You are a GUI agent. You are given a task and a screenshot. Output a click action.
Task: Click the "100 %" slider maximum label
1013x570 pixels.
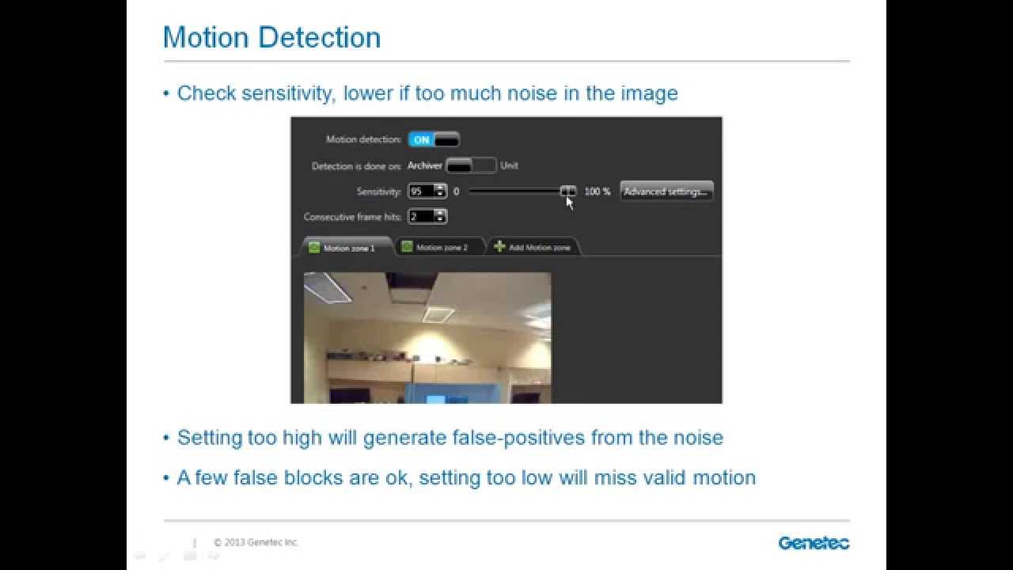598,192
